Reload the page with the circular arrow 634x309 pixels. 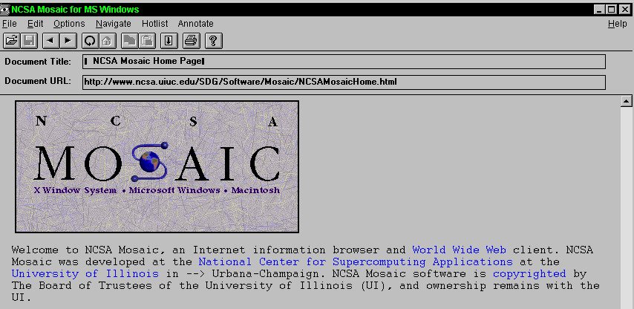click(x=89, y=41)
